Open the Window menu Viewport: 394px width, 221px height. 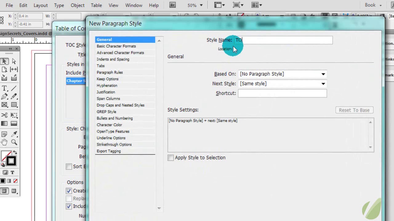[x=134, y=5]
